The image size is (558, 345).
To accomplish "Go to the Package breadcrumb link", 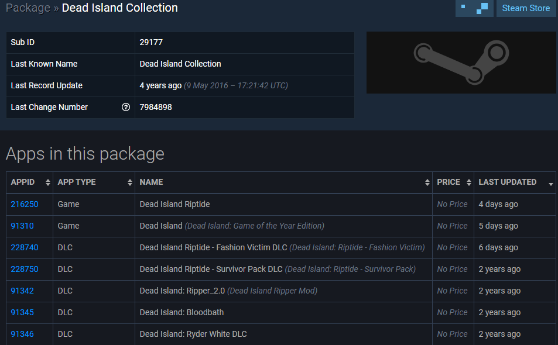I will 27,8.
